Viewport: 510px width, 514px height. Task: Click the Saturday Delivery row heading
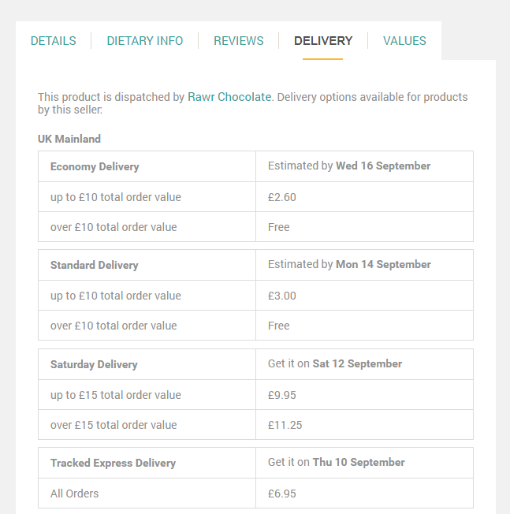[94, 364]
